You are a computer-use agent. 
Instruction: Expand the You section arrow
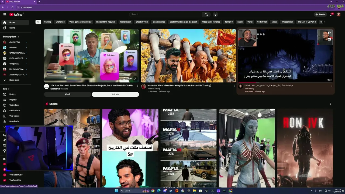[x=9, y=89]
